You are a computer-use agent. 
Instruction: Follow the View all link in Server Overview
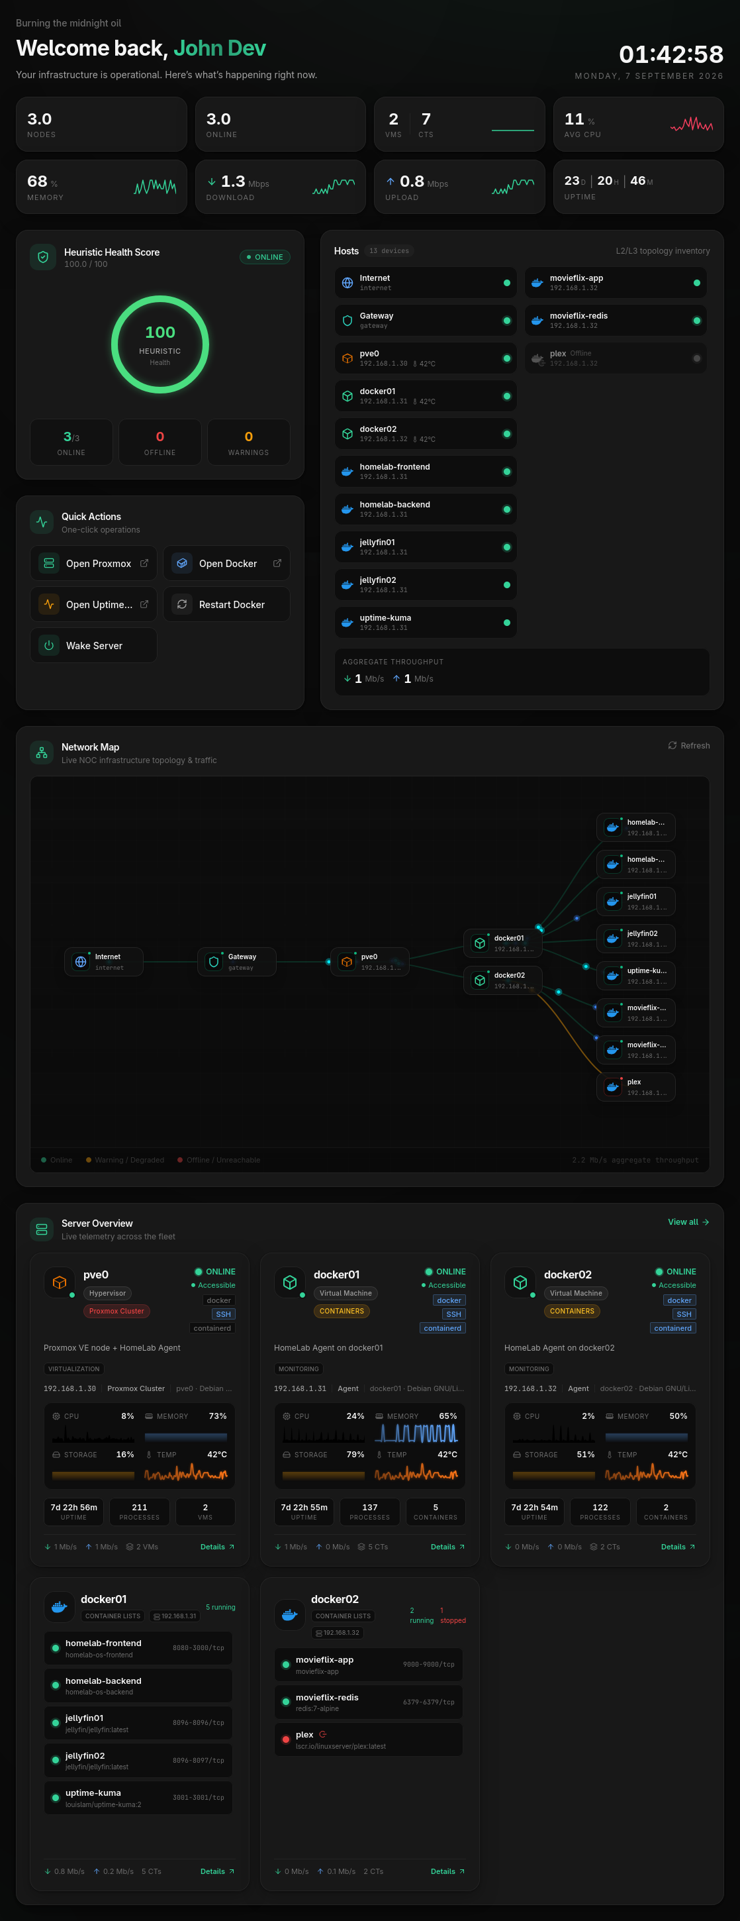click(688, 1221)
